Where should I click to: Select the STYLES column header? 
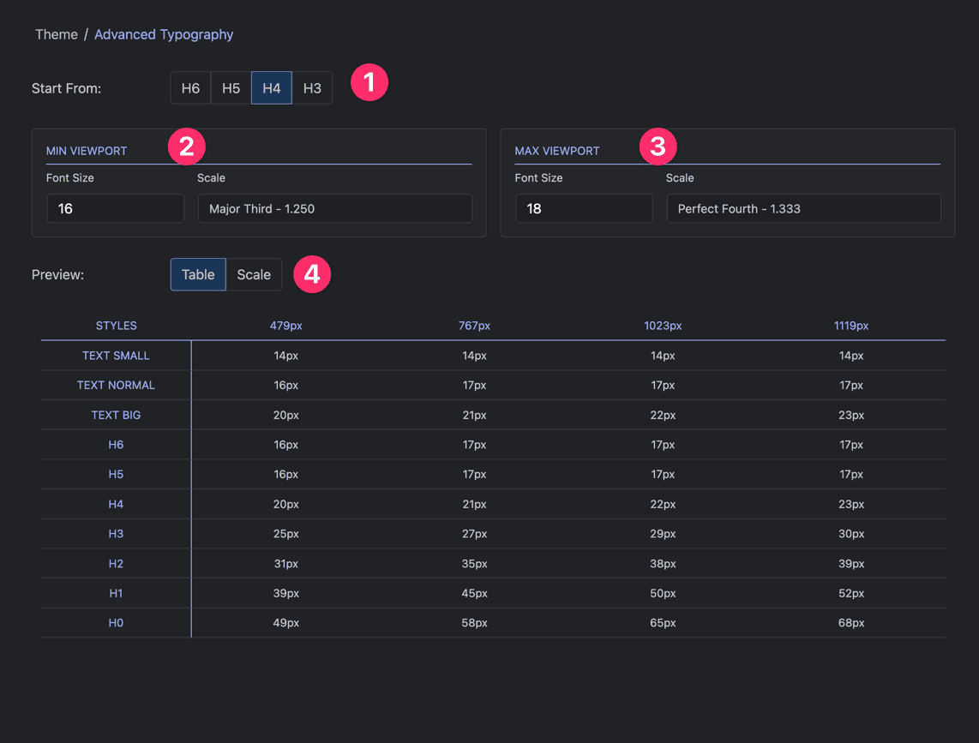pos(116,326)
